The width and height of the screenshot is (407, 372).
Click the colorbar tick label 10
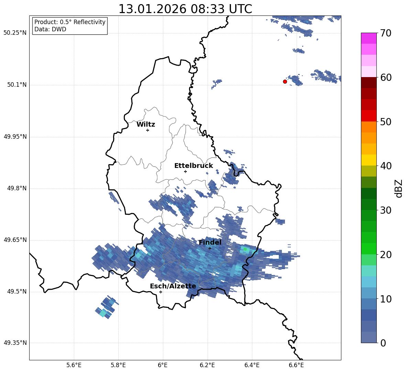(386, 299)
